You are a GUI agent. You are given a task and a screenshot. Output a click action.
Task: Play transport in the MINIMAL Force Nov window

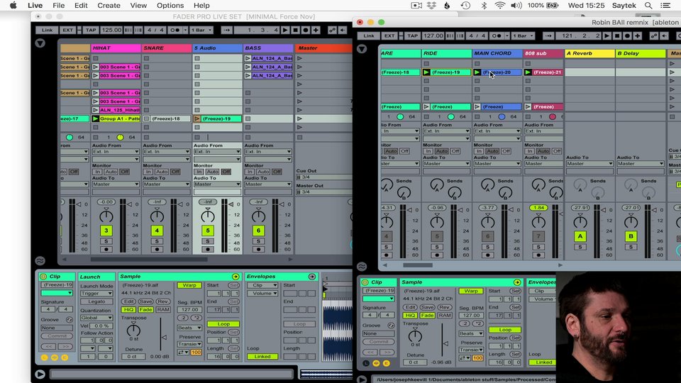(285, 30)
